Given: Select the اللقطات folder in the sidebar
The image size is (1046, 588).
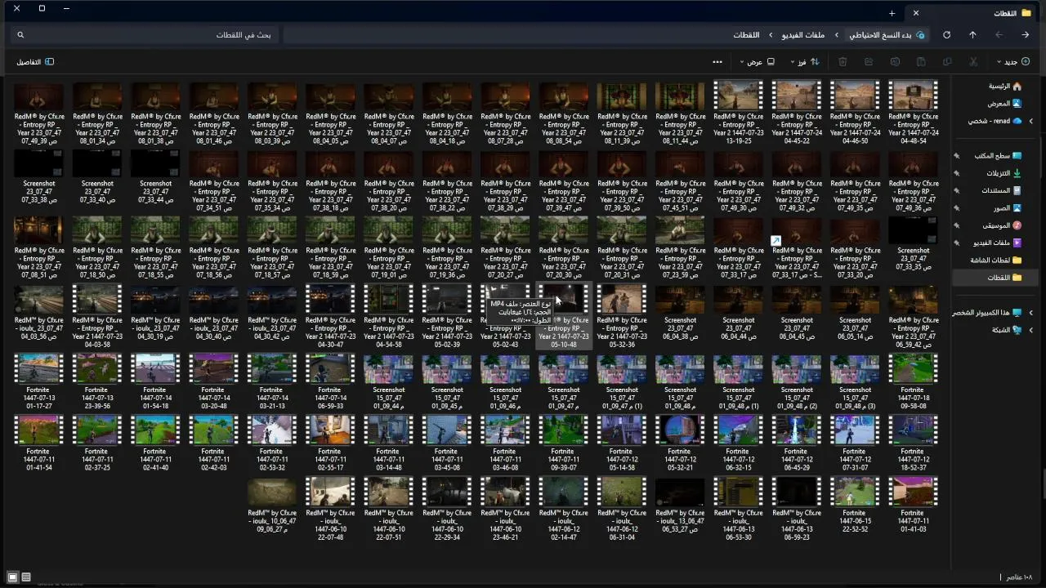Looking at the screenshot, I should point(995,278).
